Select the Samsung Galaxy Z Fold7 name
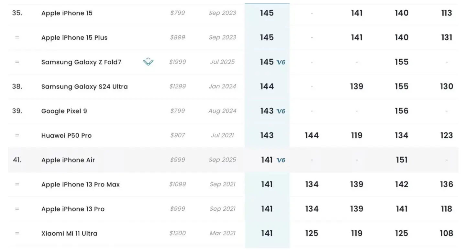The height and width of the screenshot is (252, 466). (81, 62)
